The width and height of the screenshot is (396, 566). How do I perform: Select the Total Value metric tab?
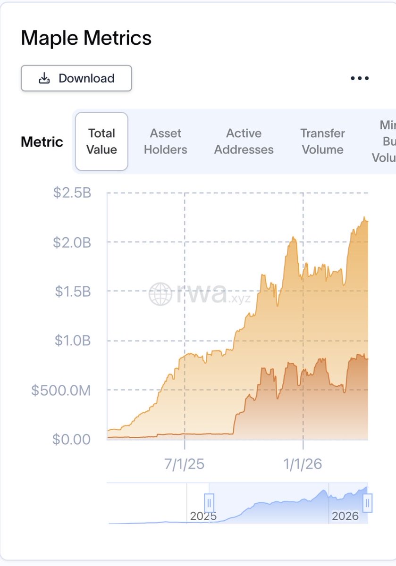click(102, 141)
